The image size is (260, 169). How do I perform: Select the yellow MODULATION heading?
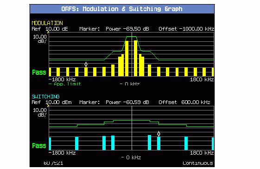[x=47, y=23]
